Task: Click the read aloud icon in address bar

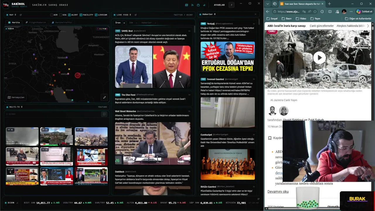Action: (309, 11)
